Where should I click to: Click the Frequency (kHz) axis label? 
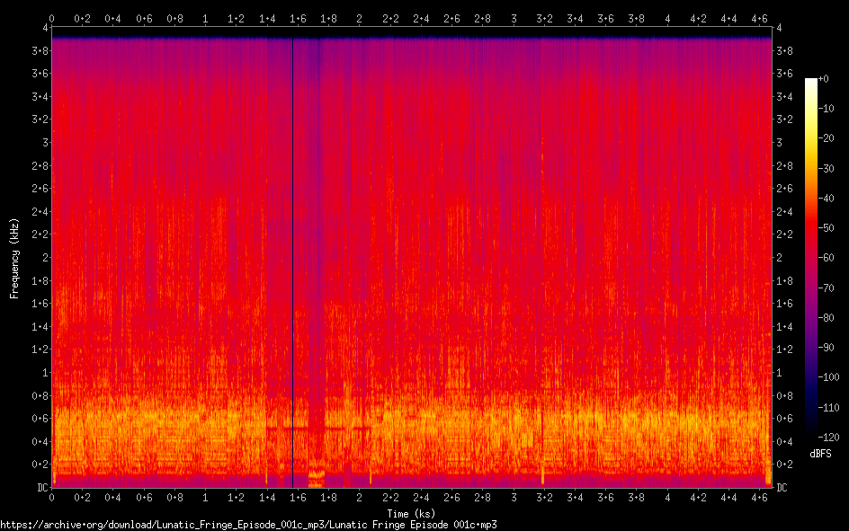click(x=14, y=258)
